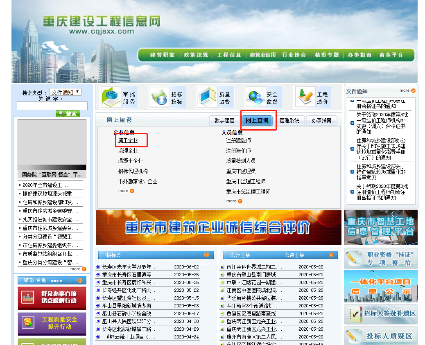Open the 搜索类型 dropdown
The image size is (425, 345).
(x=66, y=92)
